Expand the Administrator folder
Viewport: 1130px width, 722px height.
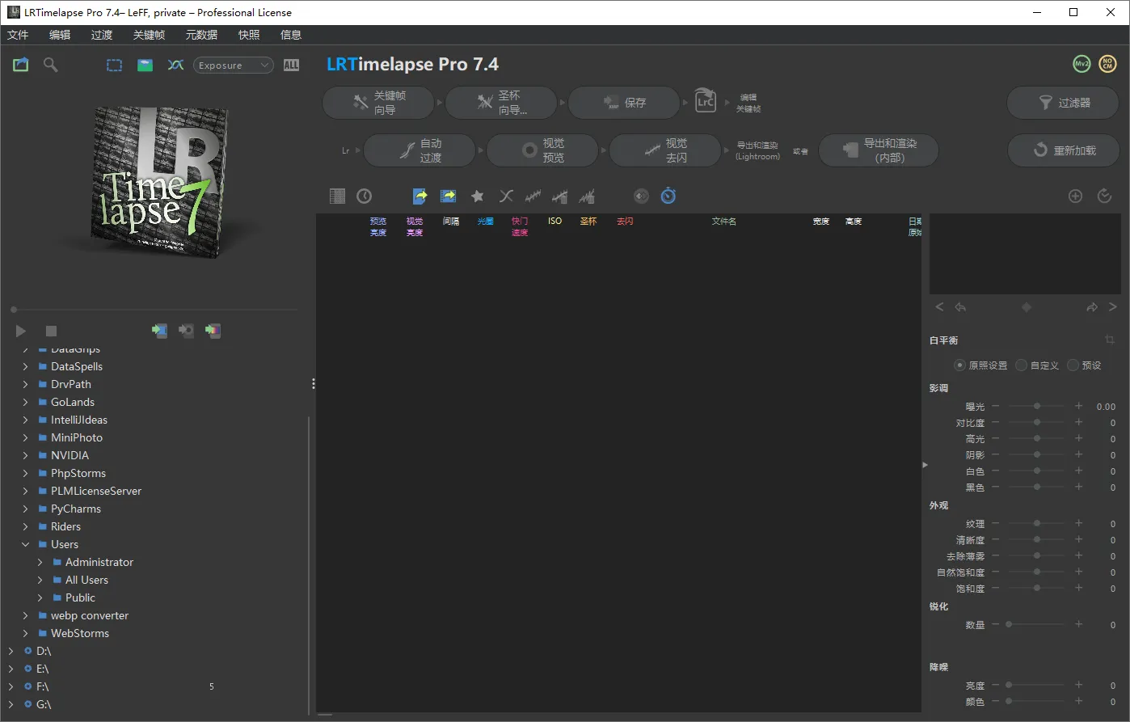pyautogui.click(x=40, y=562)
